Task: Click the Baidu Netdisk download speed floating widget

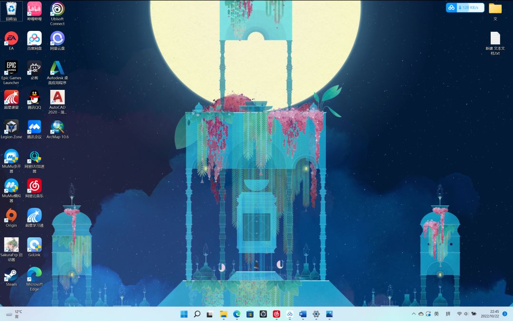Action: 465,8
